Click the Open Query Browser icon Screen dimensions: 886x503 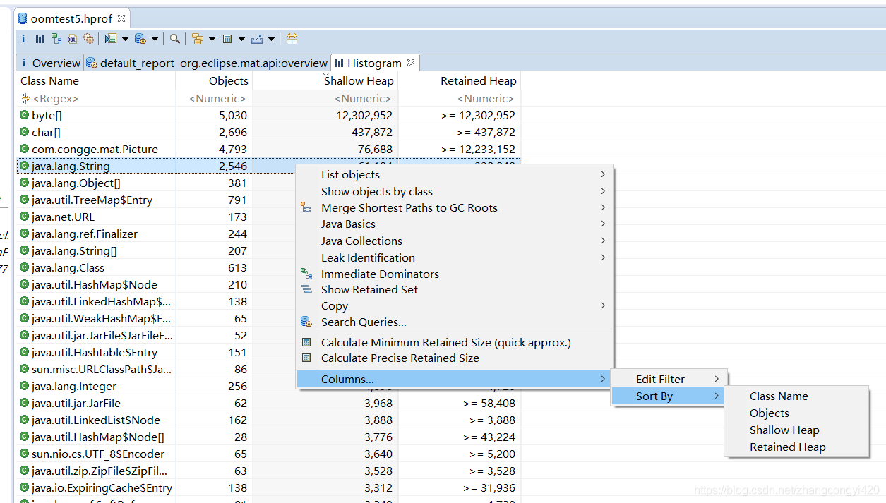tap(140, 39)
